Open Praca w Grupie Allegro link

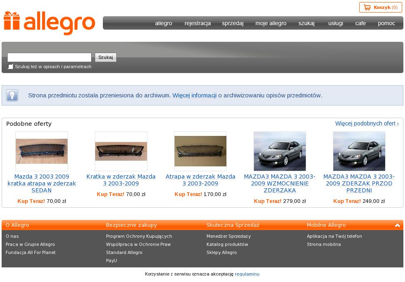tap(30, 244)
